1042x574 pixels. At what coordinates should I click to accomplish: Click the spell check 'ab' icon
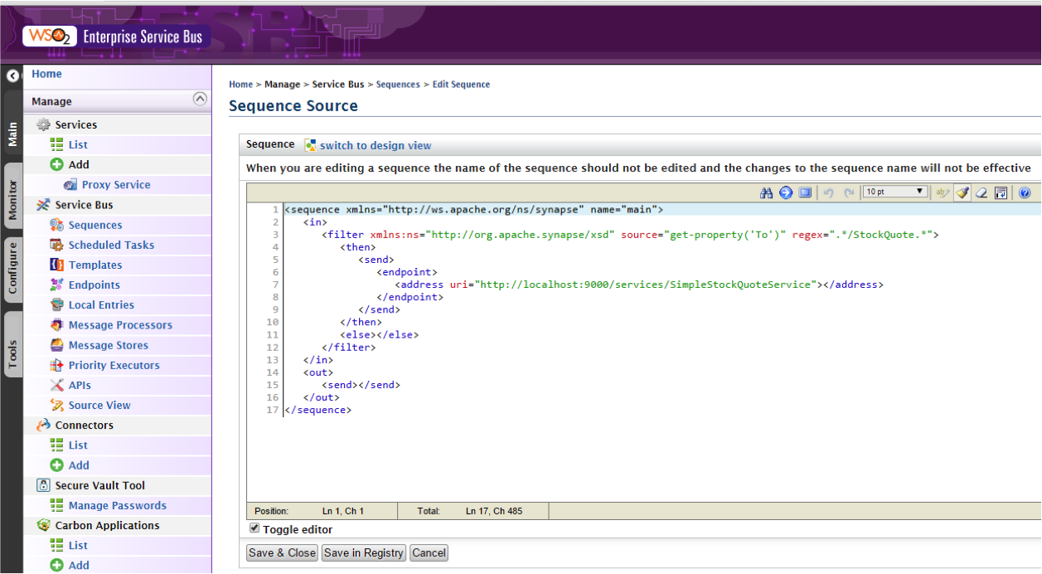click(x=943, y=192)
